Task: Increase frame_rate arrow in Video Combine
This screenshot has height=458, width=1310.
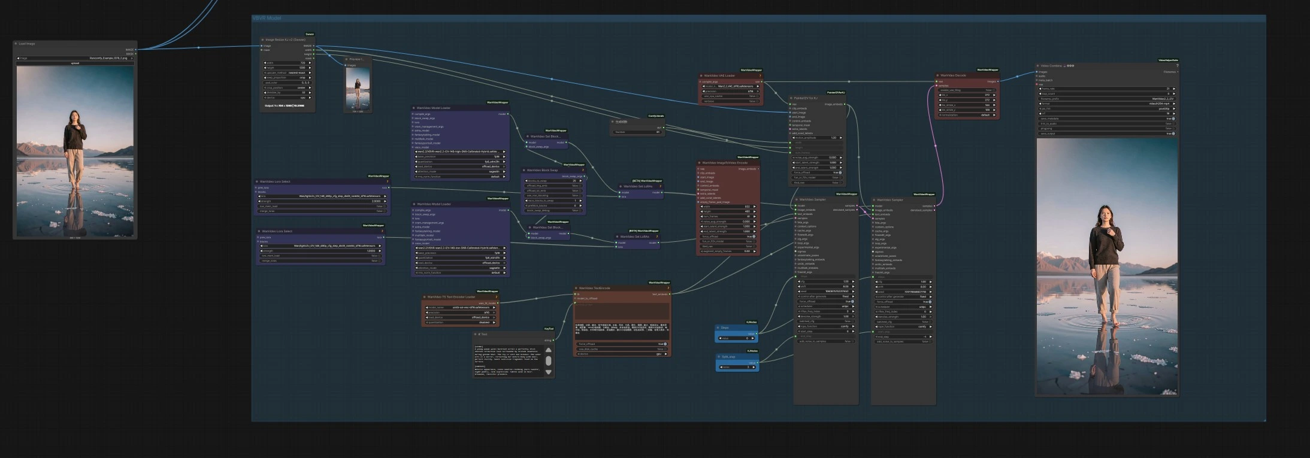Action: point(1174,89)
